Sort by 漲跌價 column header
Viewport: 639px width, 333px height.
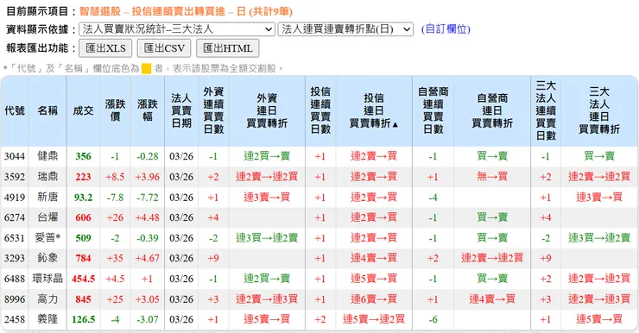point(116,110)
